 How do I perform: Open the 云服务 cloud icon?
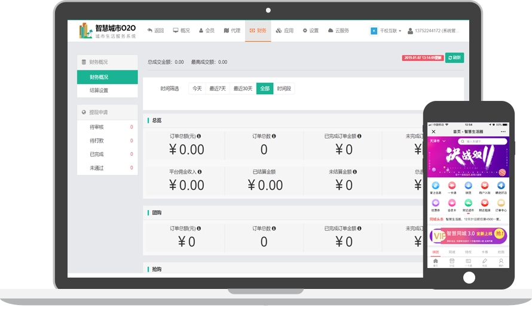(331, 30)
